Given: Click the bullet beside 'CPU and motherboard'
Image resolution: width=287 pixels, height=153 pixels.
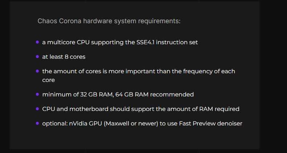Looking at the screenshot, I should pos(37,109).
